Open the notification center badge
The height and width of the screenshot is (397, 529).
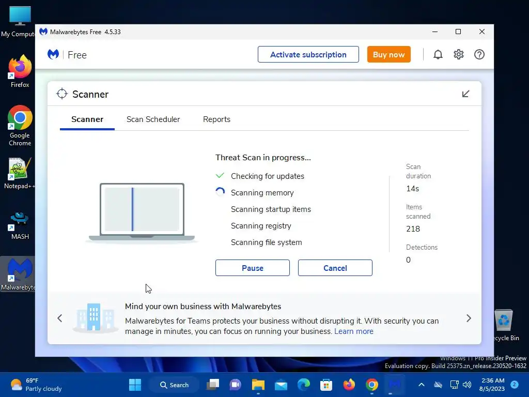[x=515, y=385]
